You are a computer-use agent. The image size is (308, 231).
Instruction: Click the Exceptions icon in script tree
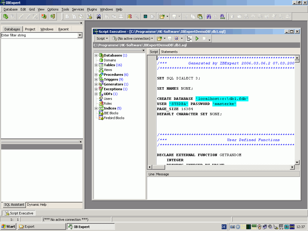101,89
